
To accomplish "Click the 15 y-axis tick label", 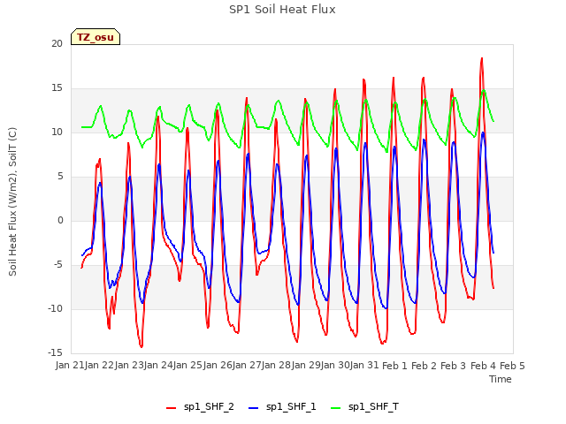I will (x=57, y=88).
